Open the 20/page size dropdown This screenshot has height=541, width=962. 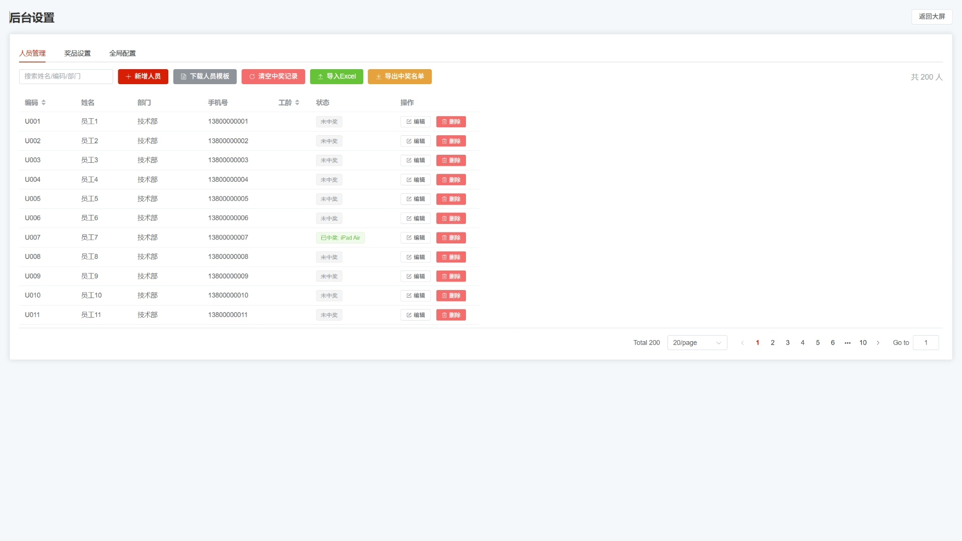(697, 343)
